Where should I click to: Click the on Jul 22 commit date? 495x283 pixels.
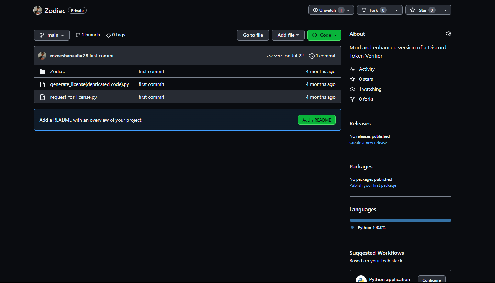pos(294,56)
